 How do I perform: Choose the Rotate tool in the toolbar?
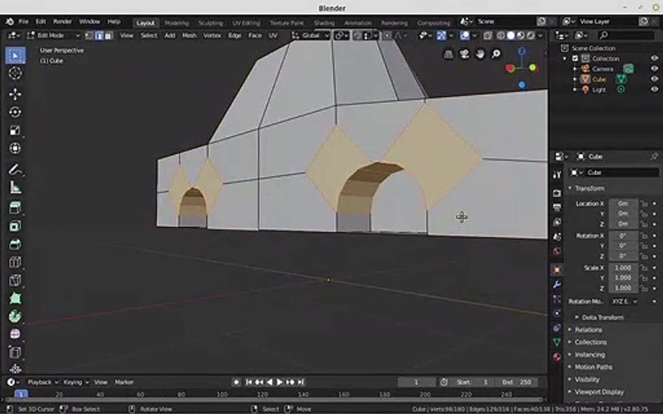[15, 112]
